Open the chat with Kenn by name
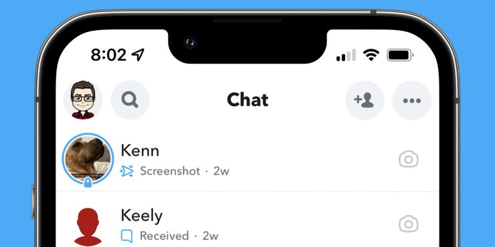The height and width of the screenshot is (247, 495). [x=140, y=151]
